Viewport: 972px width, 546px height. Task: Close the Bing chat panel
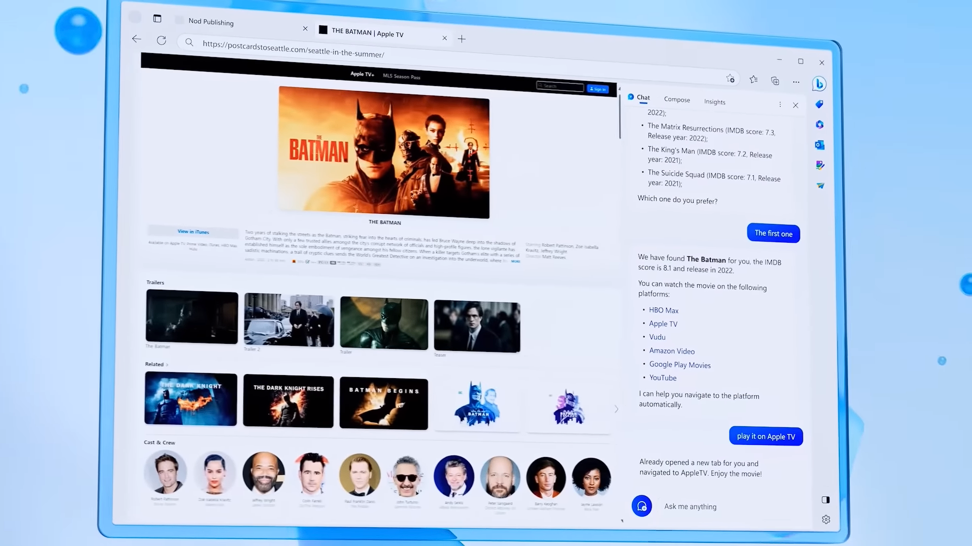[x=796, y=105]
